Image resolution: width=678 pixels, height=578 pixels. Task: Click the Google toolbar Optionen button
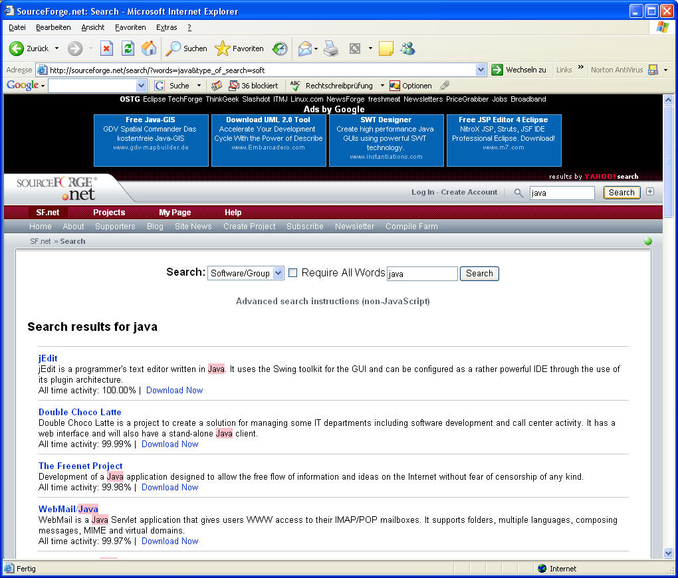pos(410,86)
